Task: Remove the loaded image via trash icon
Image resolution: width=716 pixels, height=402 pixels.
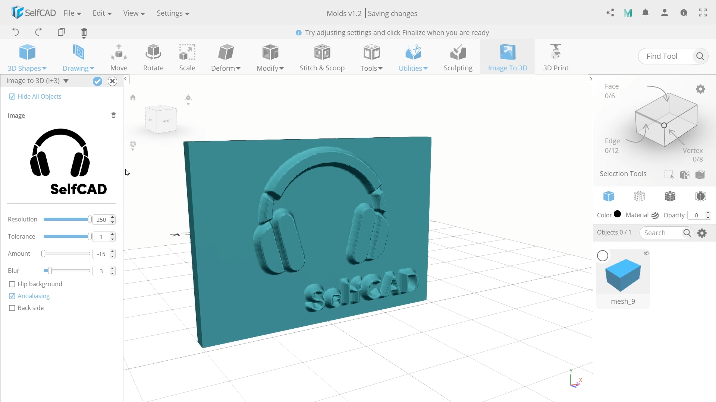Action: [x=113, y=115]
